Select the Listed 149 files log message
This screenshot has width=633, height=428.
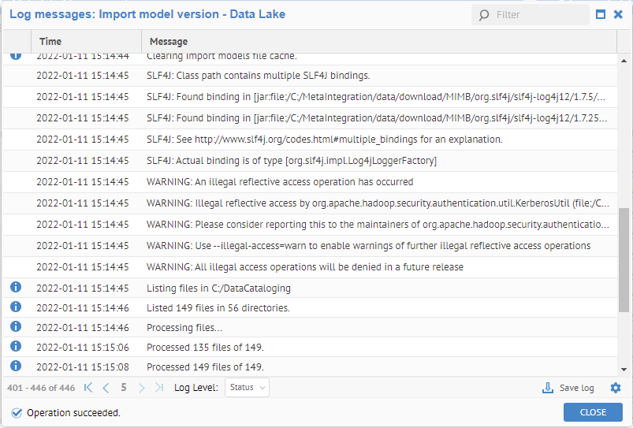[218, 307]
